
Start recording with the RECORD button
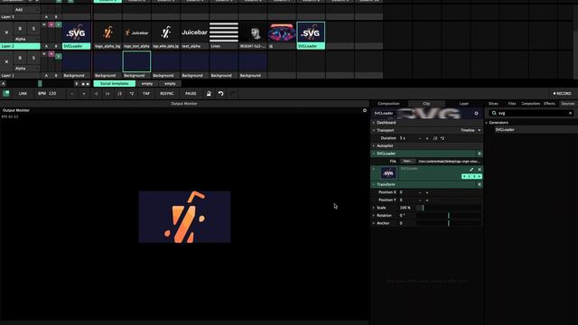click(562, 94)
